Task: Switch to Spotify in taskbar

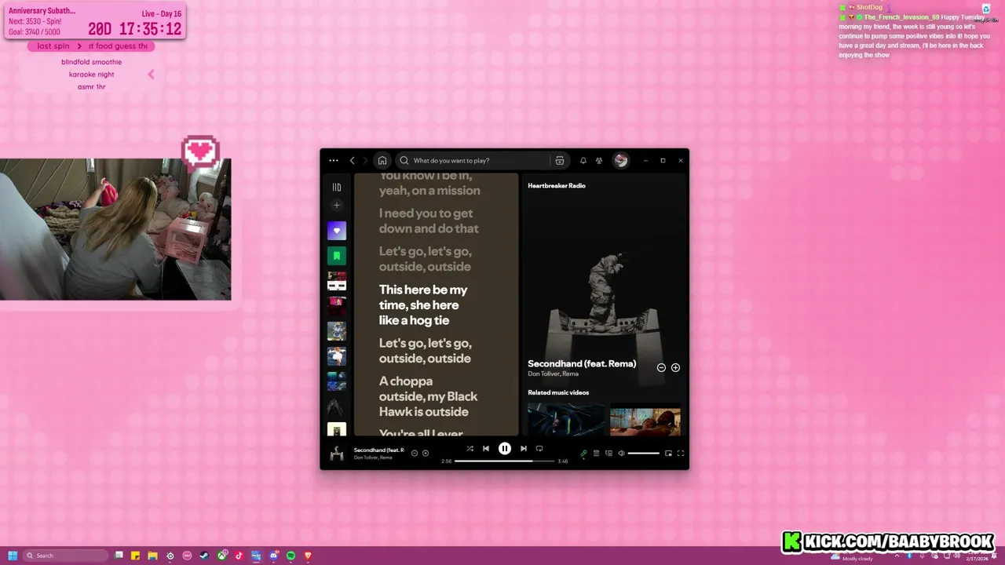Action: 291,556
